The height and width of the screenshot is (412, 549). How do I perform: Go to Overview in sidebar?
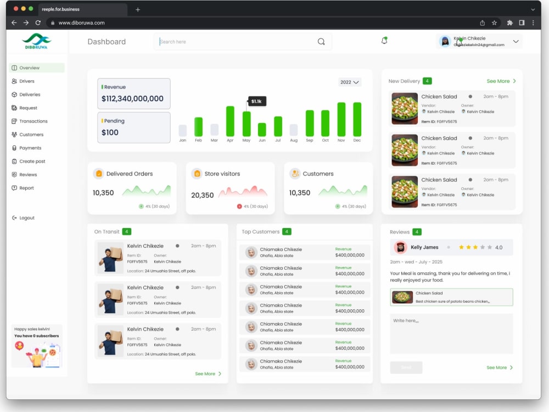click(37, 68)
